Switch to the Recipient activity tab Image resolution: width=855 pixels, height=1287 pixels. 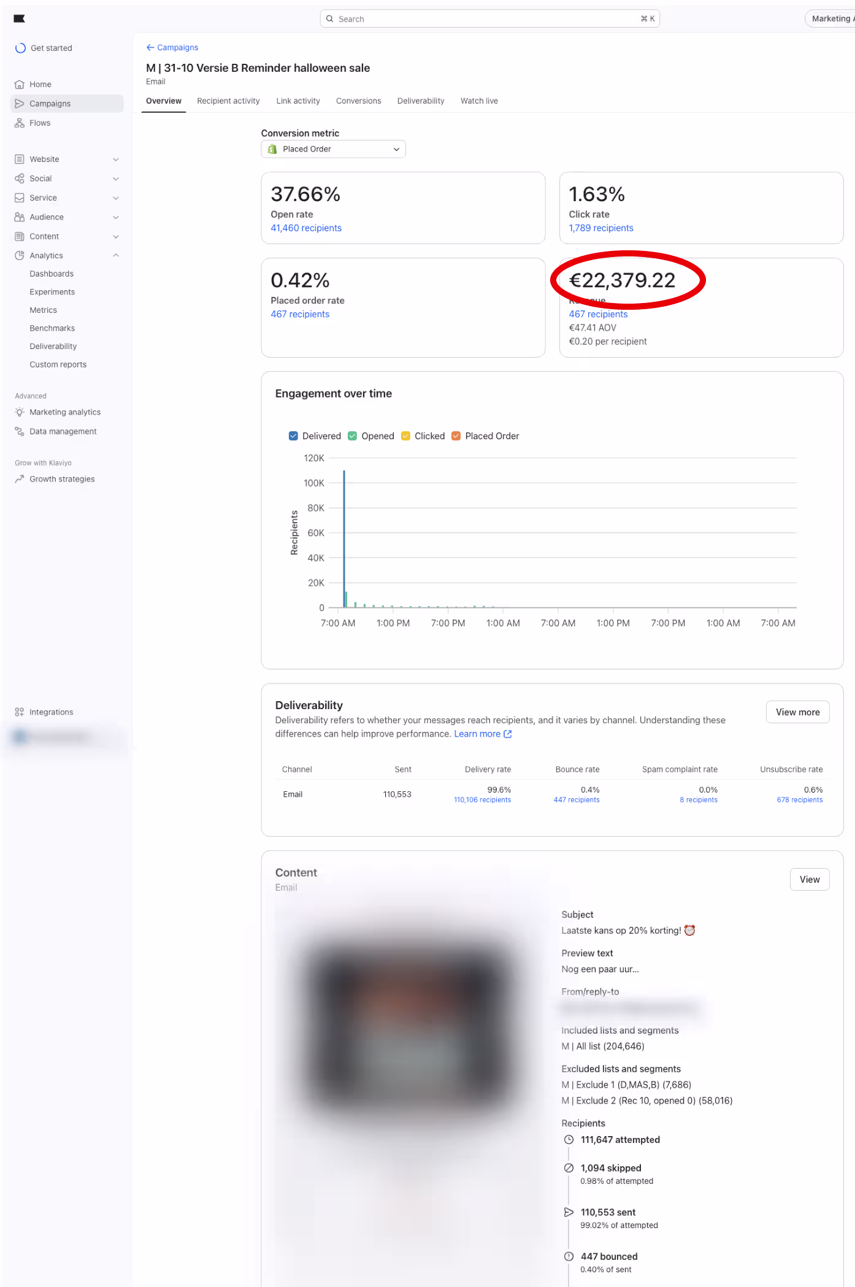click(x=228, y=101)
